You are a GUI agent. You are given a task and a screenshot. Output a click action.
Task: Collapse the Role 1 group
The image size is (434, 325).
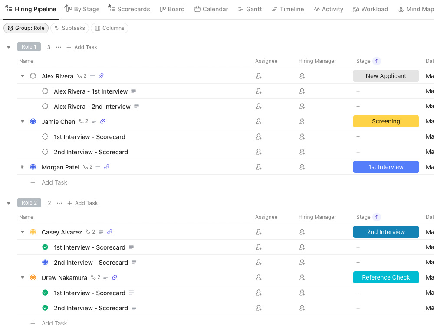[x=9, y=47]
